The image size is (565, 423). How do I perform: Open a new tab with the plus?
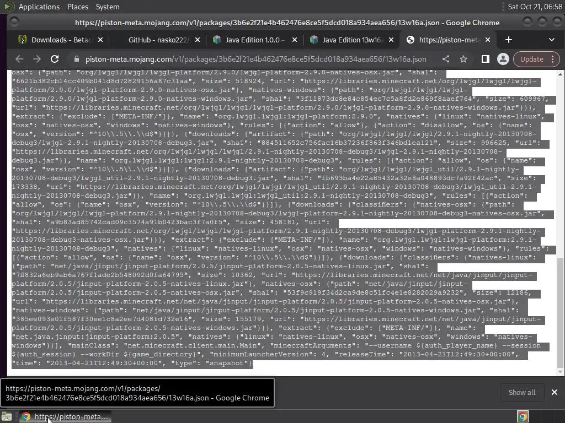(509, 40)
